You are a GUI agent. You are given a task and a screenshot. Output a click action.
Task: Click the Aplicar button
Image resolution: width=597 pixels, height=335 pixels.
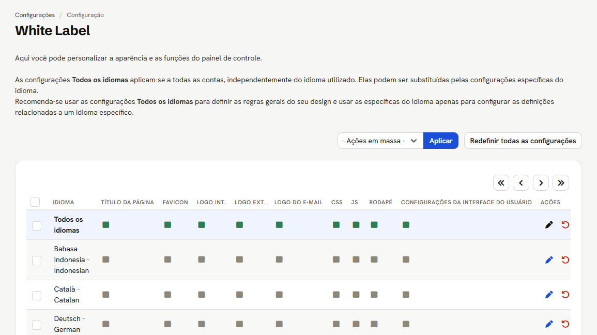point(441,141)
